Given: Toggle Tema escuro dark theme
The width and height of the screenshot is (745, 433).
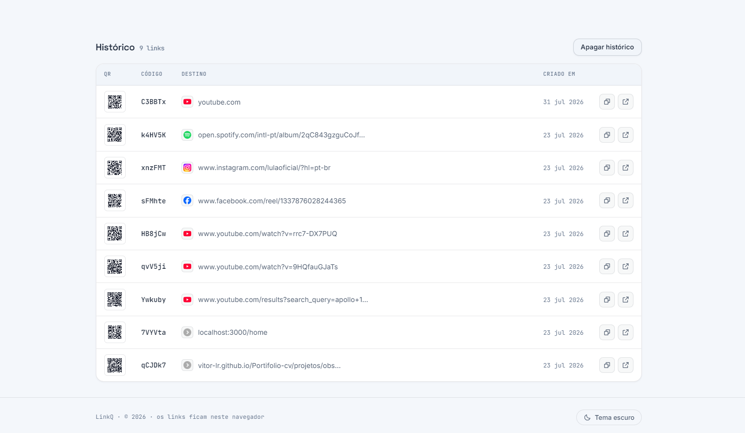Looking at the screenshot, I should tap(609, 417).
